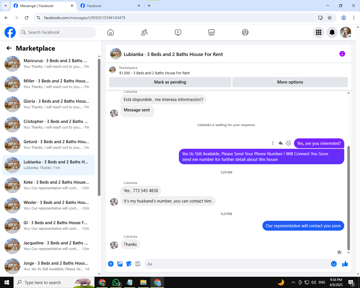Open Gloria conversation
Screen dimensions: 360x288
(x=48, y=104)
